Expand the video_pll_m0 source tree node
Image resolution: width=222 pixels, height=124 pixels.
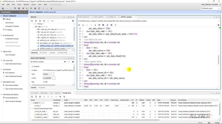coord(36,29)
